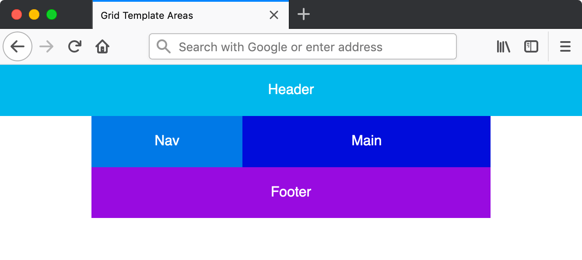Click the cyan Header banner

click(x=291, y=90)
